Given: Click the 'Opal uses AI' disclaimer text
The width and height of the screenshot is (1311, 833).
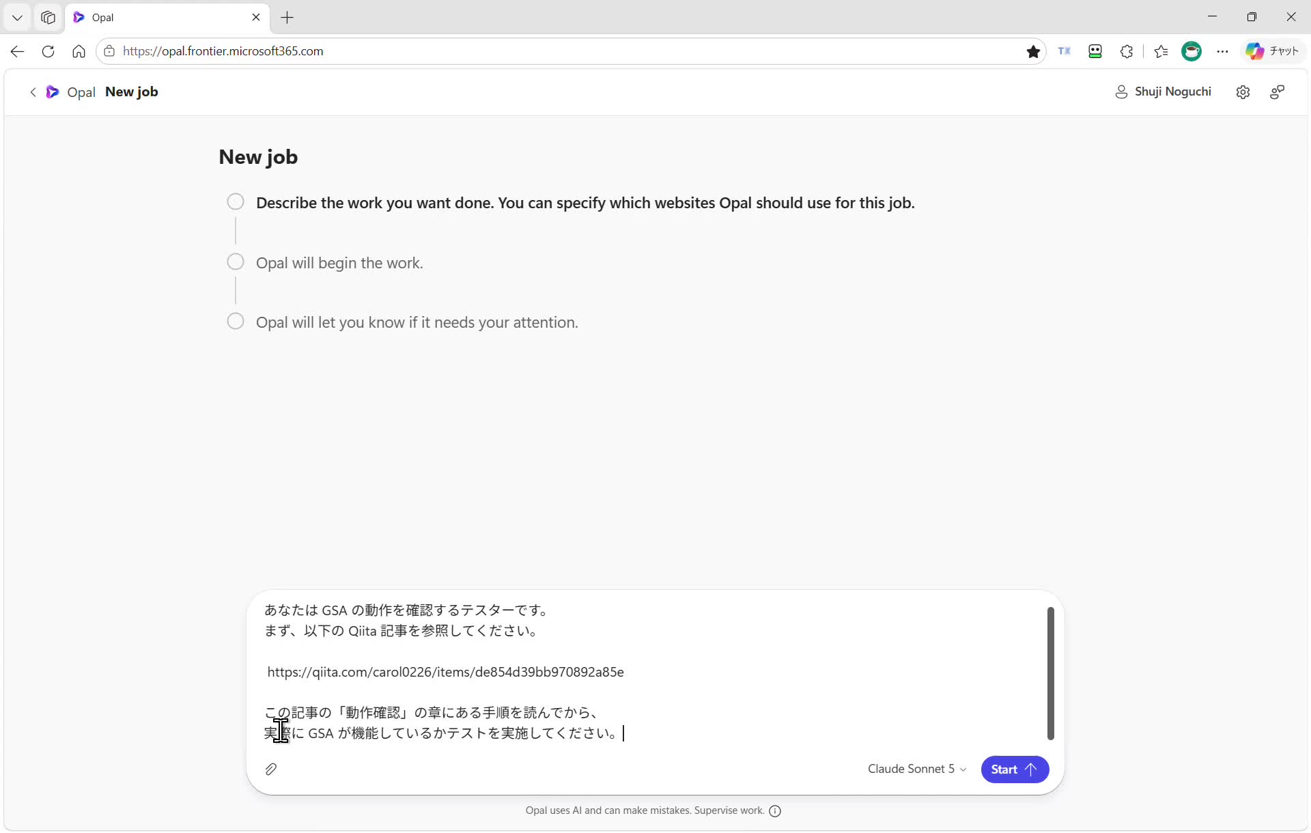Looking at the screenshot, I should tap(645, 811).
